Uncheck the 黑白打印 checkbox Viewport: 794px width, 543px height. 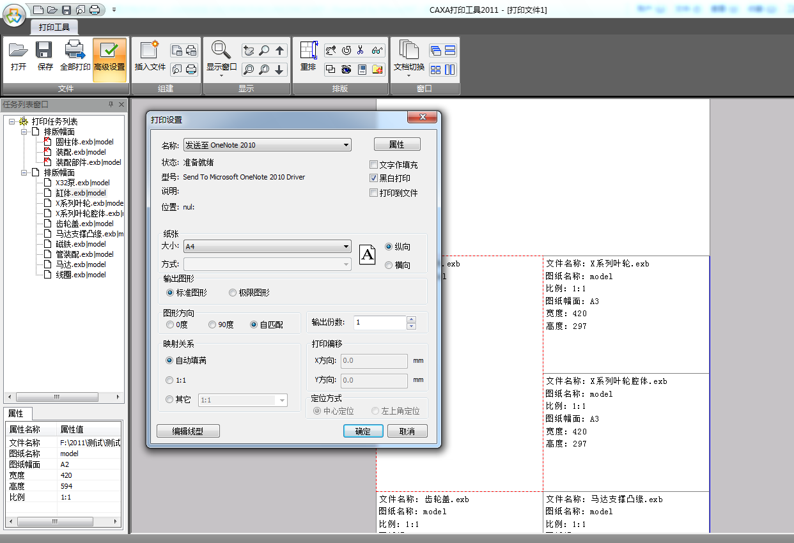(x=374, y=178)
